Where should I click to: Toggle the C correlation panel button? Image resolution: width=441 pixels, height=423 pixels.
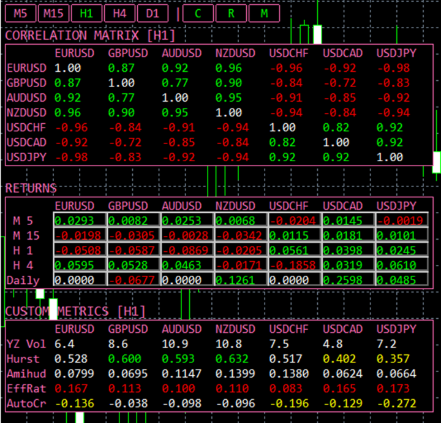pyautogui.click(x=198, y=13)
